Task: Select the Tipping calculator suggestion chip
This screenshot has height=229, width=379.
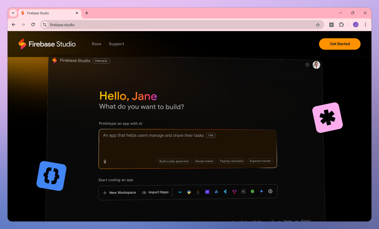Action: coord(232,161)
